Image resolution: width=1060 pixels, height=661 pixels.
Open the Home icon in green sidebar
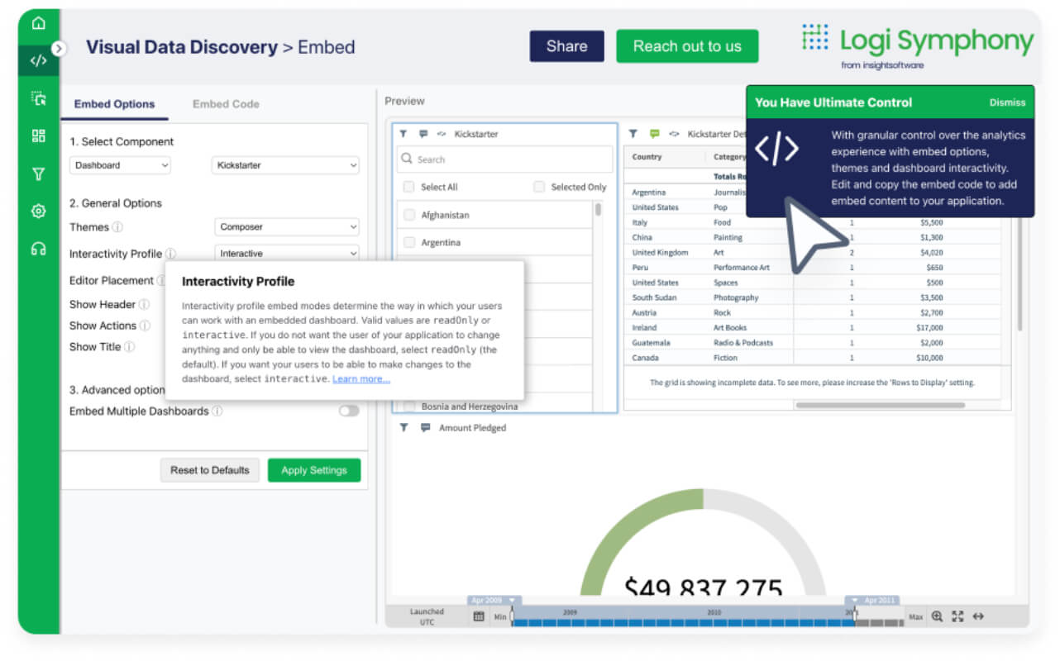coord(38,23)
